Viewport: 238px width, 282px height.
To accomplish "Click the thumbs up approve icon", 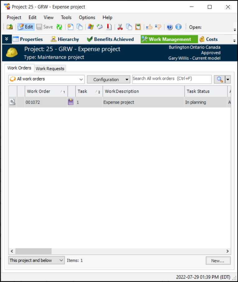I will (x=149, y=27).
